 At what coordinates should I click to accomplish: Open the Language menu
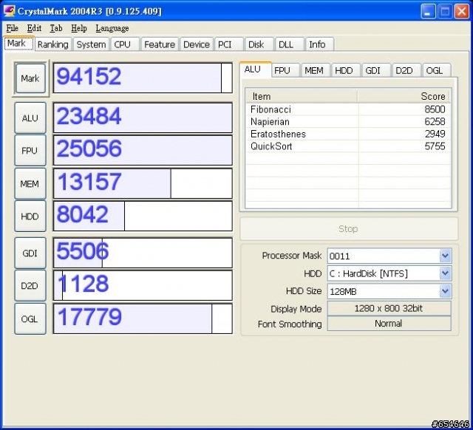point(112,28)
